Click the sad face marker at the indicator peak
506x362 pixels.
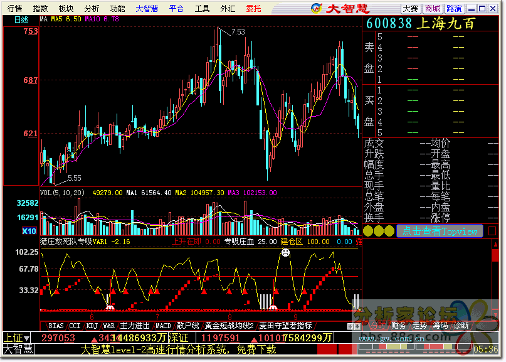[x=285, y=252]
